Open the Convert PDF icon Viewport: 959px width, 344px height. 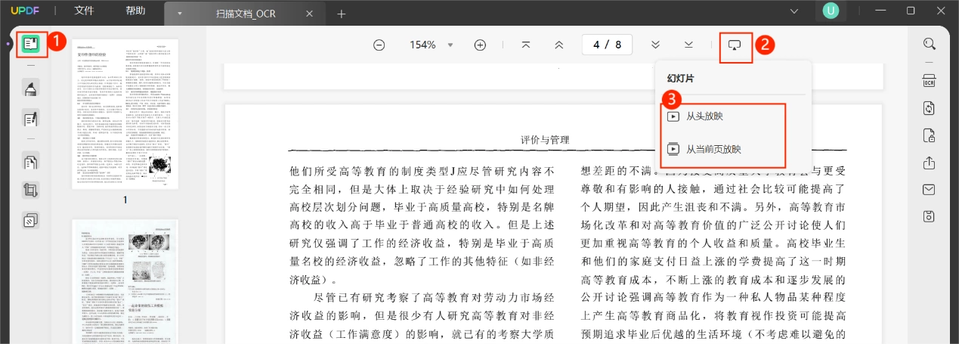pos(930,108)
